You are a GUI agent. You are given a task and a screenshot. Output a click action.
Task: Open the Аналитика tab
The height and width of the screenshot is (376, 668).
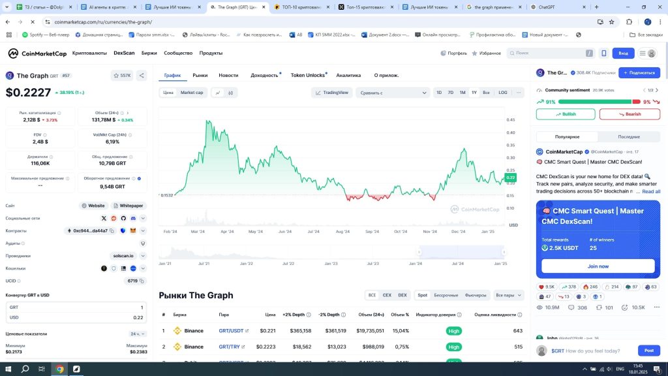(348, 76)
